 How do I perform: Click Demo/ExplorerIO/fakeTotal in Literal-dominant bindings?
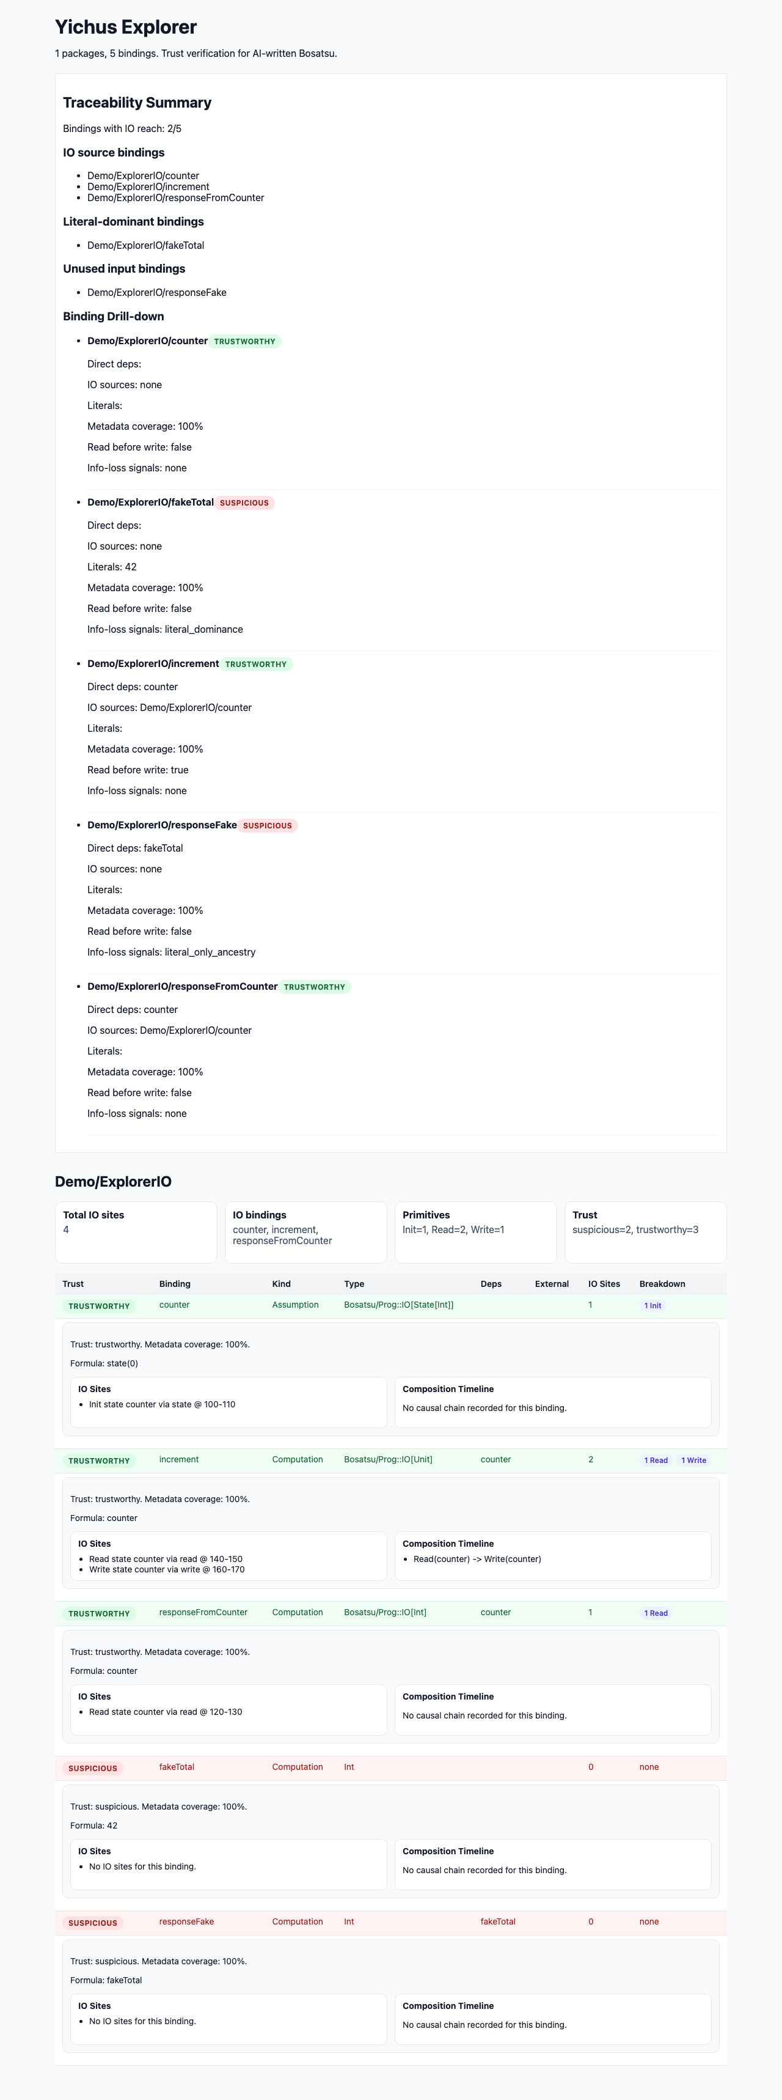point(145,245)
